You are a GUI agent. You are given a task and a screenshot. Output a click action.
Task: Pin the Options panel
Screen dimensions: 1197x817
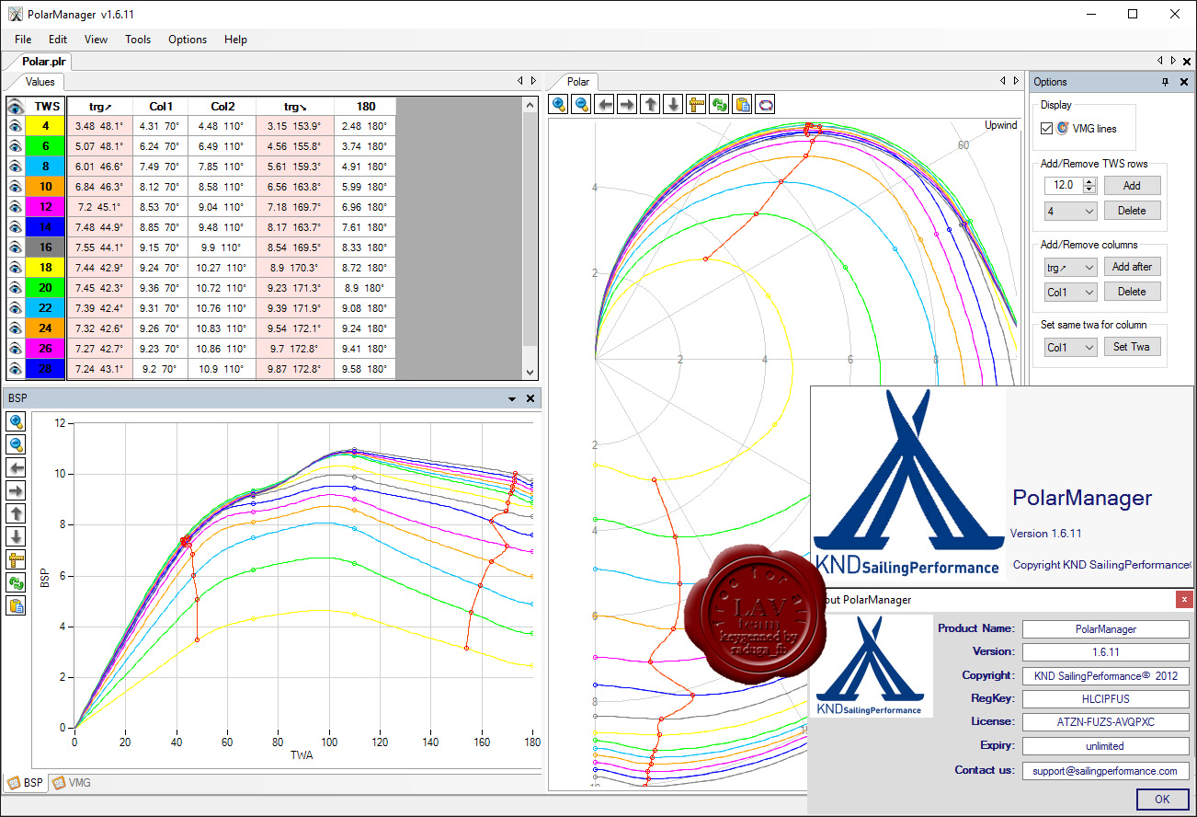(1166, 82)
